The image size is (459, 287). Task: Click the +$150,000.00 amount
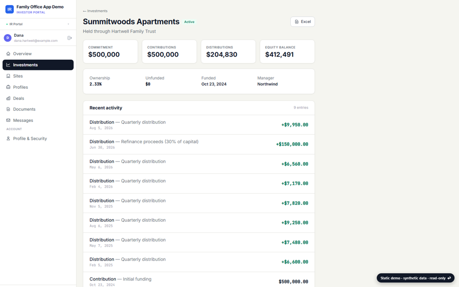pyautogui.click(x=292, y=145)
